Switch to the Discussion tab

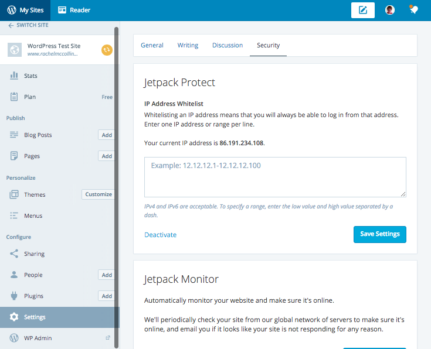pos(228,45)
